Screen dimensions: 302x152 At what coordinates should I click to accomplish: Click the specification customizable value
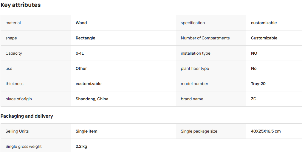(x=264, y=23)
